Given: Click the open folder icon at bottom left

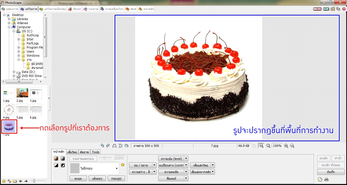Looking at the screenshot, I should 15,181.
